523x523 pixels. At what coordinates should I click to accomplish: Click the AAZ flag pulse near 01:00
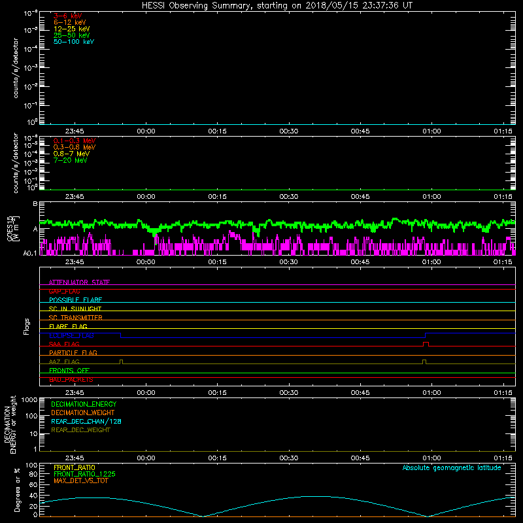(424, 362)
